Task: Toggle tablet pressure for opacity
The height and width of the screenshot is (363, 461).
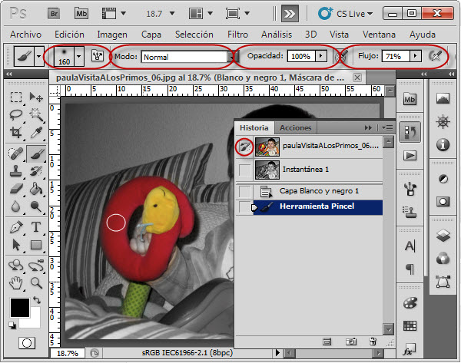Action: pos(341,56)
